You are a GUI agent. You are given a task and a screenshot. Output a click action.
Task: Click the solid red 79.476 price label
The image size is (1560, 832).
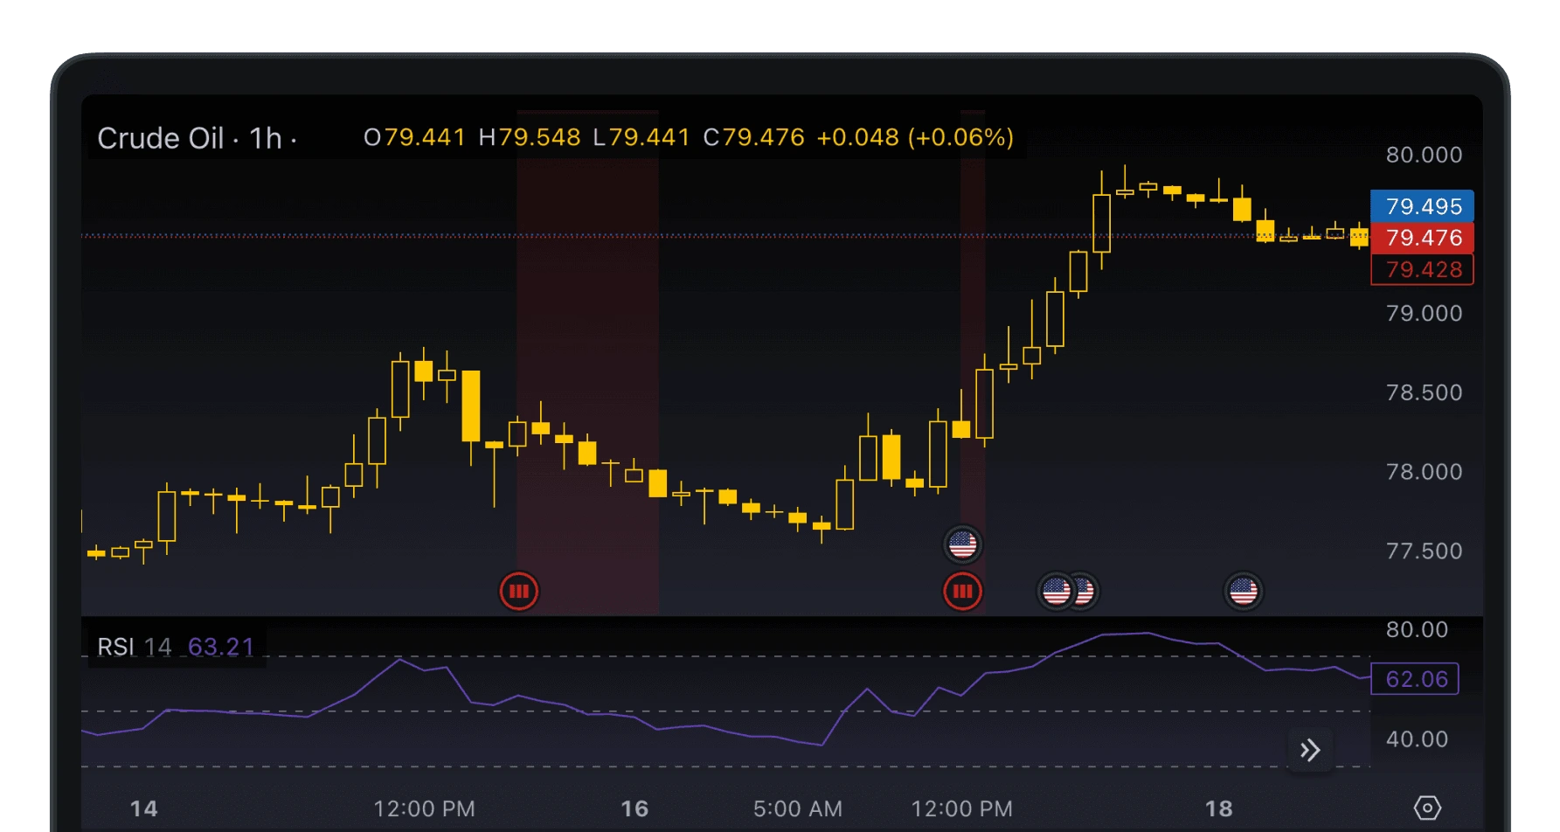(x=1422, y=238)
